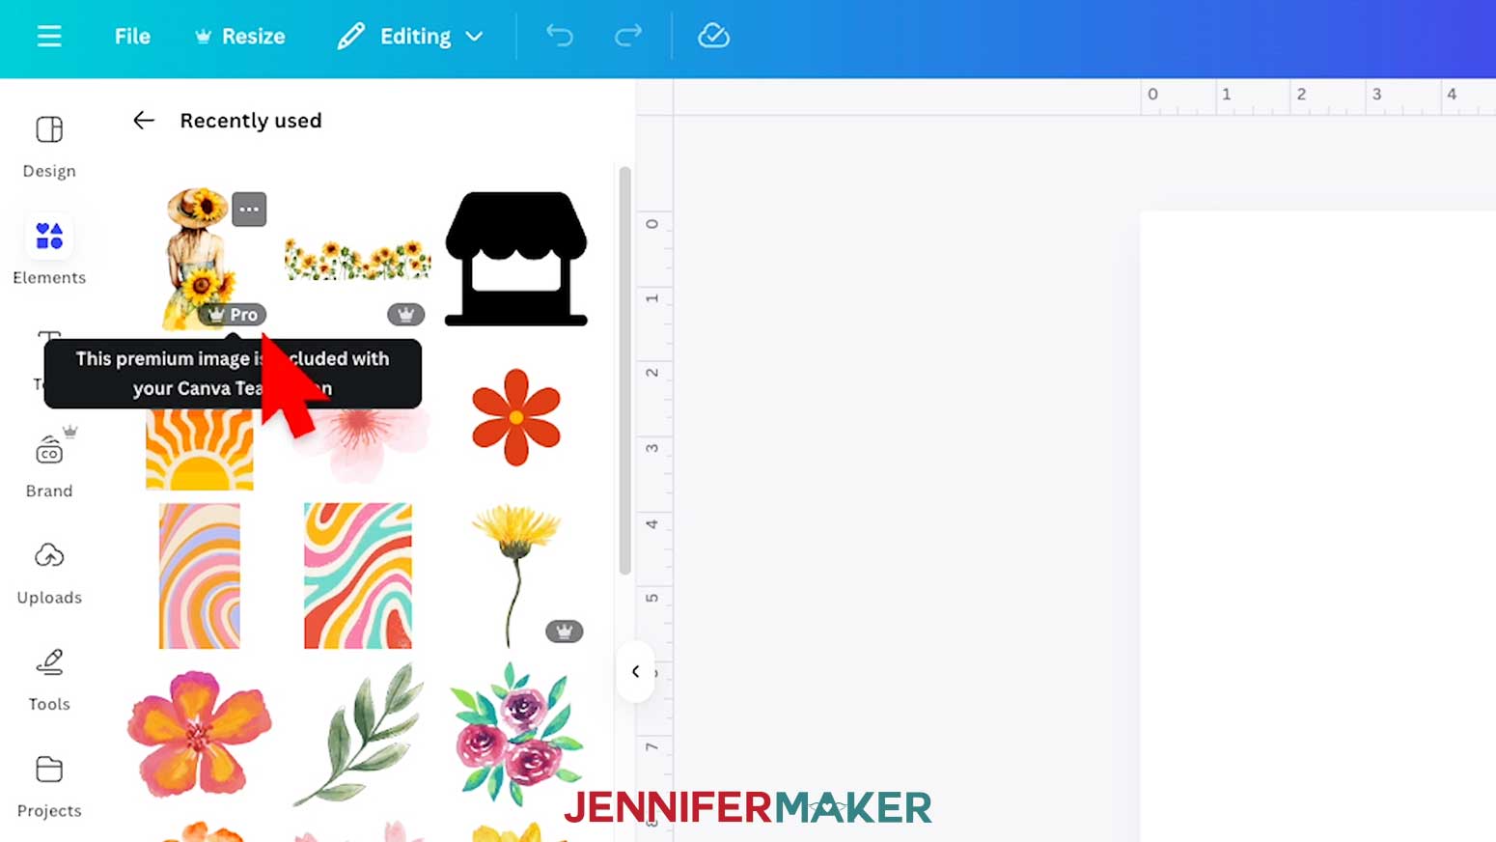Select the sunflower border graphic

pos(357,259)
